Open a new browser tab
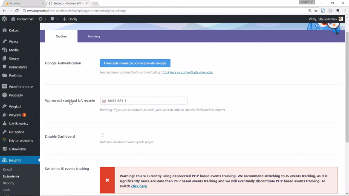The width and height of the screenshot is (349, 196). tap(95, 3)
